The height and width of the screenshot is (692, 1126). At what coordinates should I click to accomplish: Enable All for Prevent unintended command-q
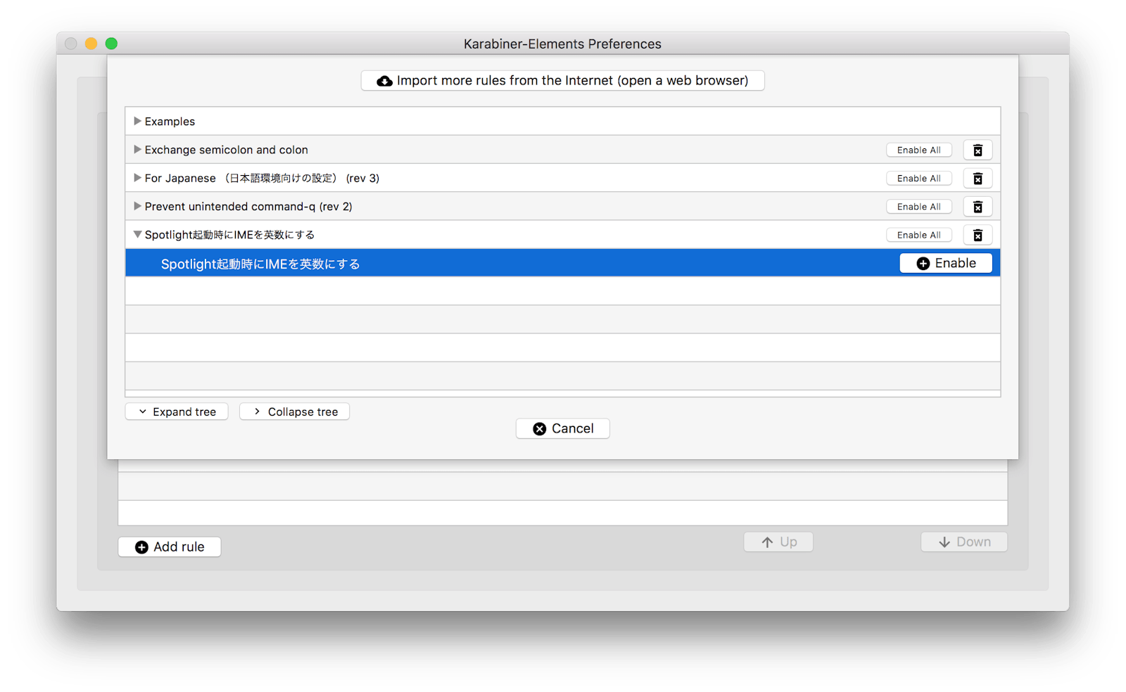(918, 207)
